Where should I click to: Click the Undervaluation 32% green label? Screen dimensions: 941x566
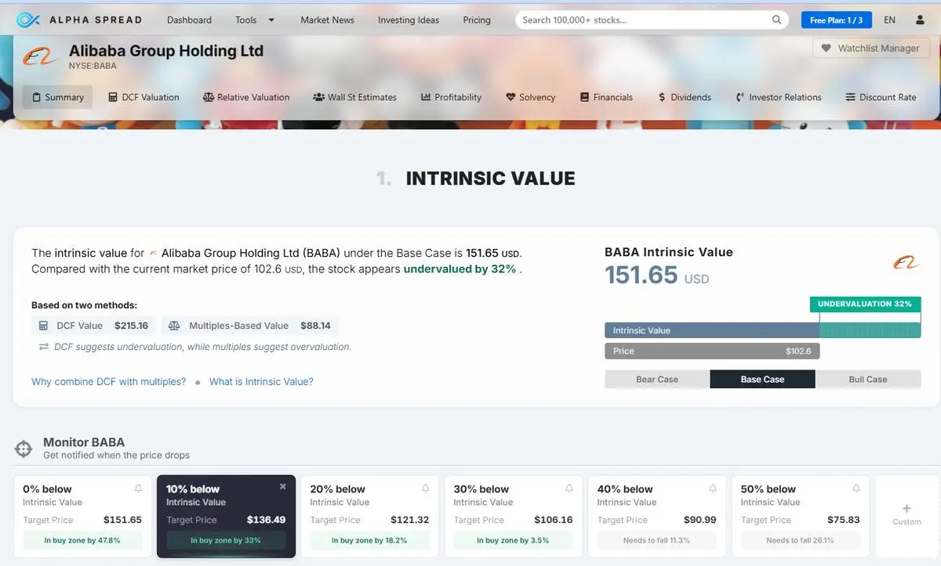pyautogui.click(x=865, y=305)
